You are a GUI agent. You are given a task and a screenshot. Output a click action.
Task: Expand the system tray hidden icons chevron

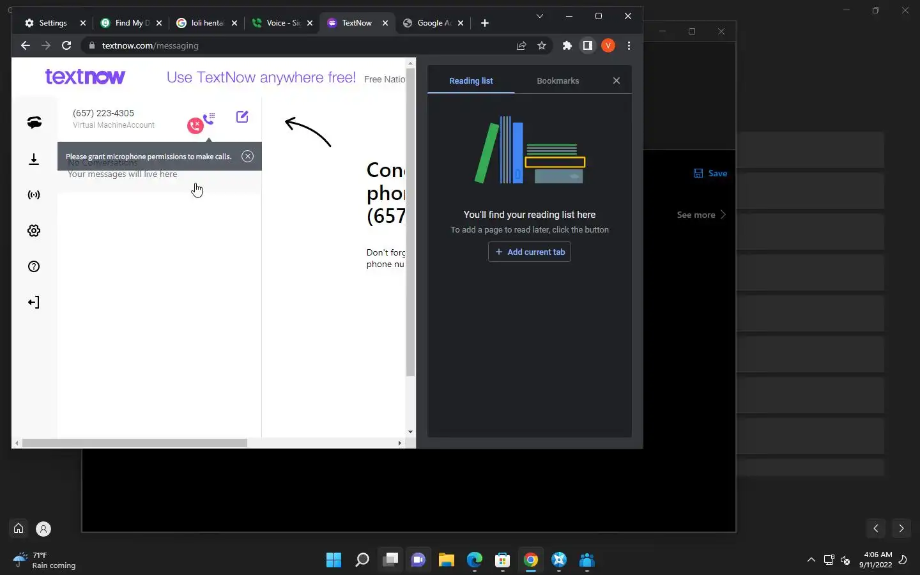811,560
